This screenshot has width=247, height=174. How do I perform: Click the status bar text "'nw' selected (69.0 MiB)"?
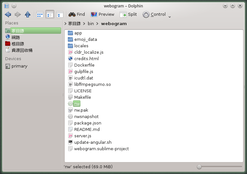pos(88,167)
